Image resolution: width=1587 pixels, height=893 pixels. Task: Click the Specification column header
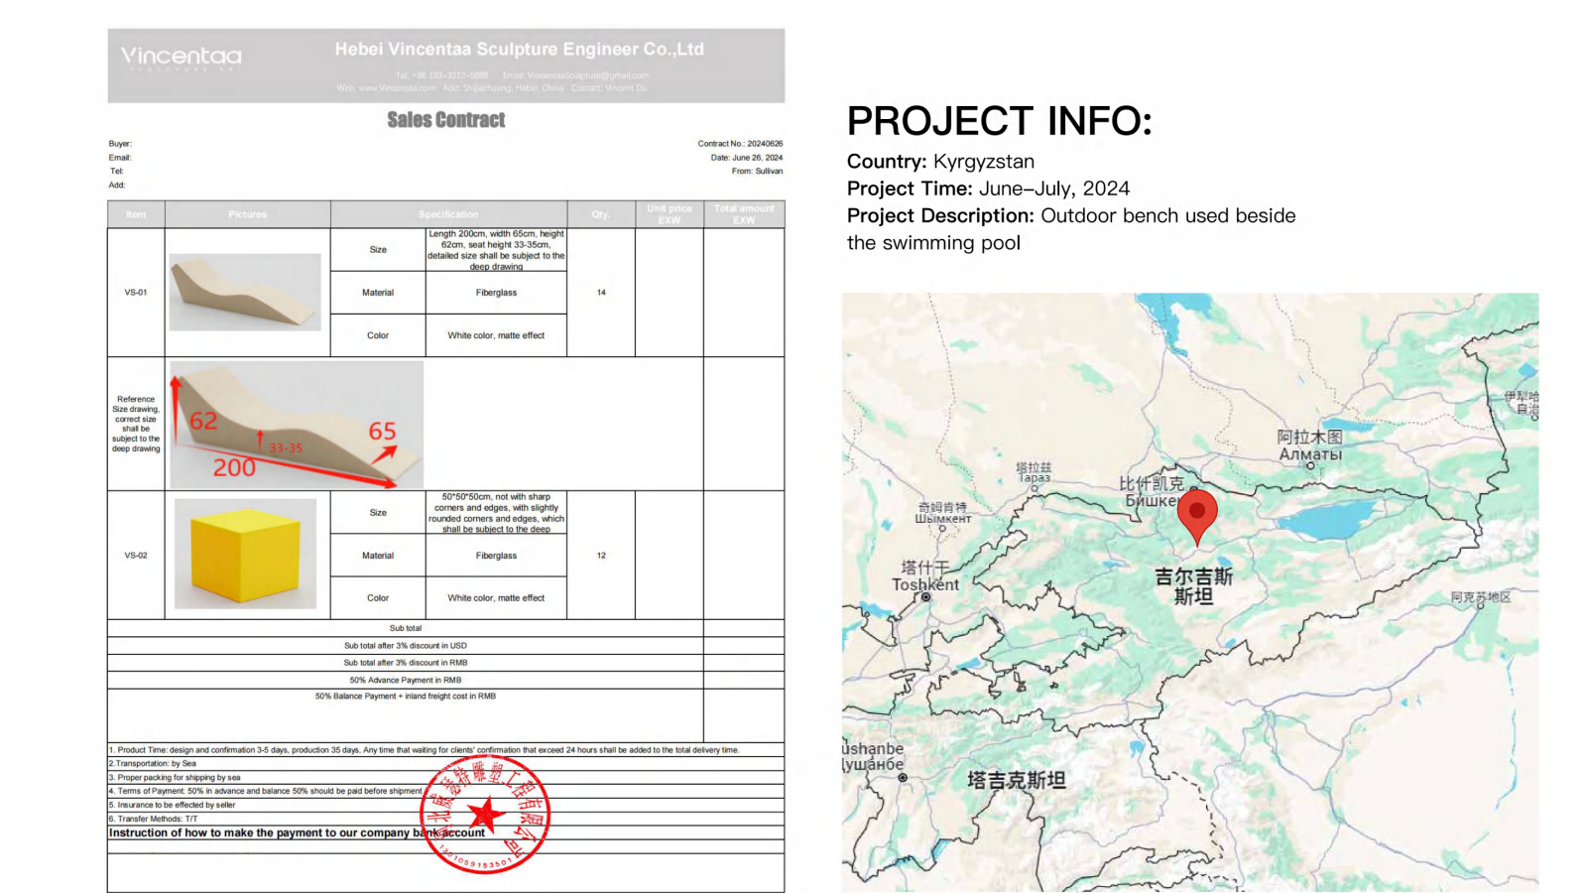448,214
